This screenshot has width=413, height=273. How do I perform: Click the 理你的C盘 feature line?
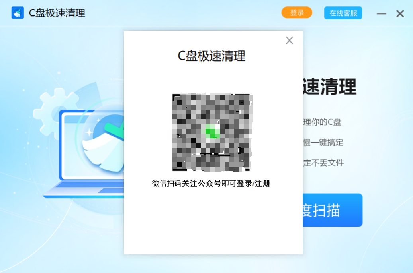(322, 122)
